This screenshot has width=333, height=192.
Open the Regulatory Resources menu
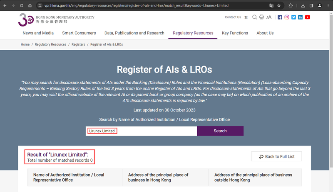coord(193,33)
